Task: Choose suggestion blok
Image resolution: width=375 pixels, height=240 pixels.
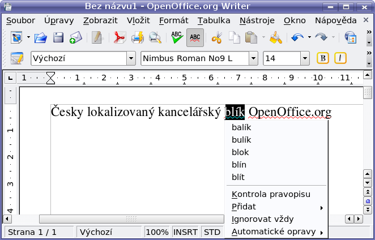Action: point(276,152)
